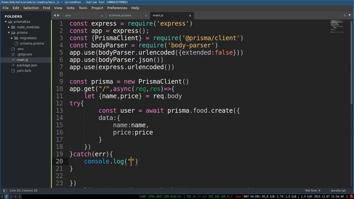The image size is (354, 199).
Task: Select main.js in the sidebar
Action: (22, 60)
